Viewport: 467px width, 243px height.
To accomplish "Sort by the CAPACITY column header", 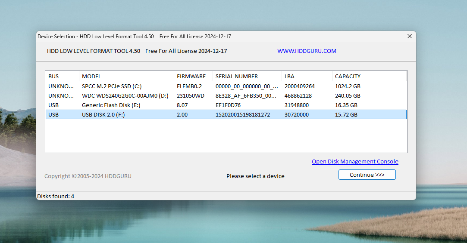I will click(x=369, y=77).
